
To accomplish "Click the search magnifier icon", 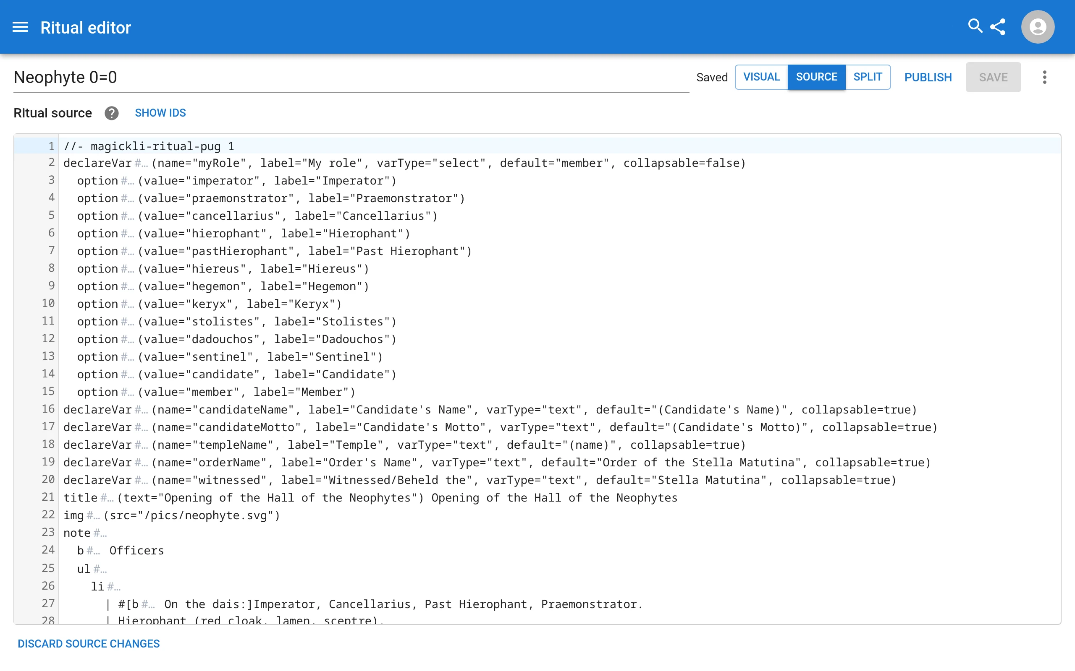I will (x=975, y=26).
